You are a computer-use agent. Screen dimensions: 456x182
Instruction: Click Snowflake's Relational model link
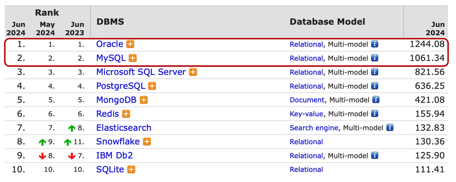pyautogui.click(x=306, y=142)
